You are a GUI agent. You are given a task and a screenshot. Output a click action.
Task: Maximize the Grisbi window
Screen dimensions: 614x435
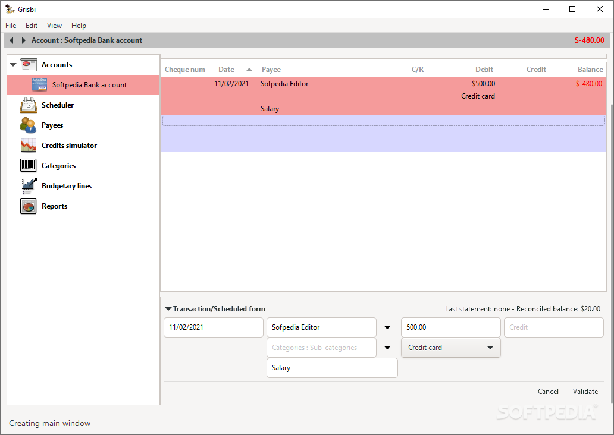(572, 9)
